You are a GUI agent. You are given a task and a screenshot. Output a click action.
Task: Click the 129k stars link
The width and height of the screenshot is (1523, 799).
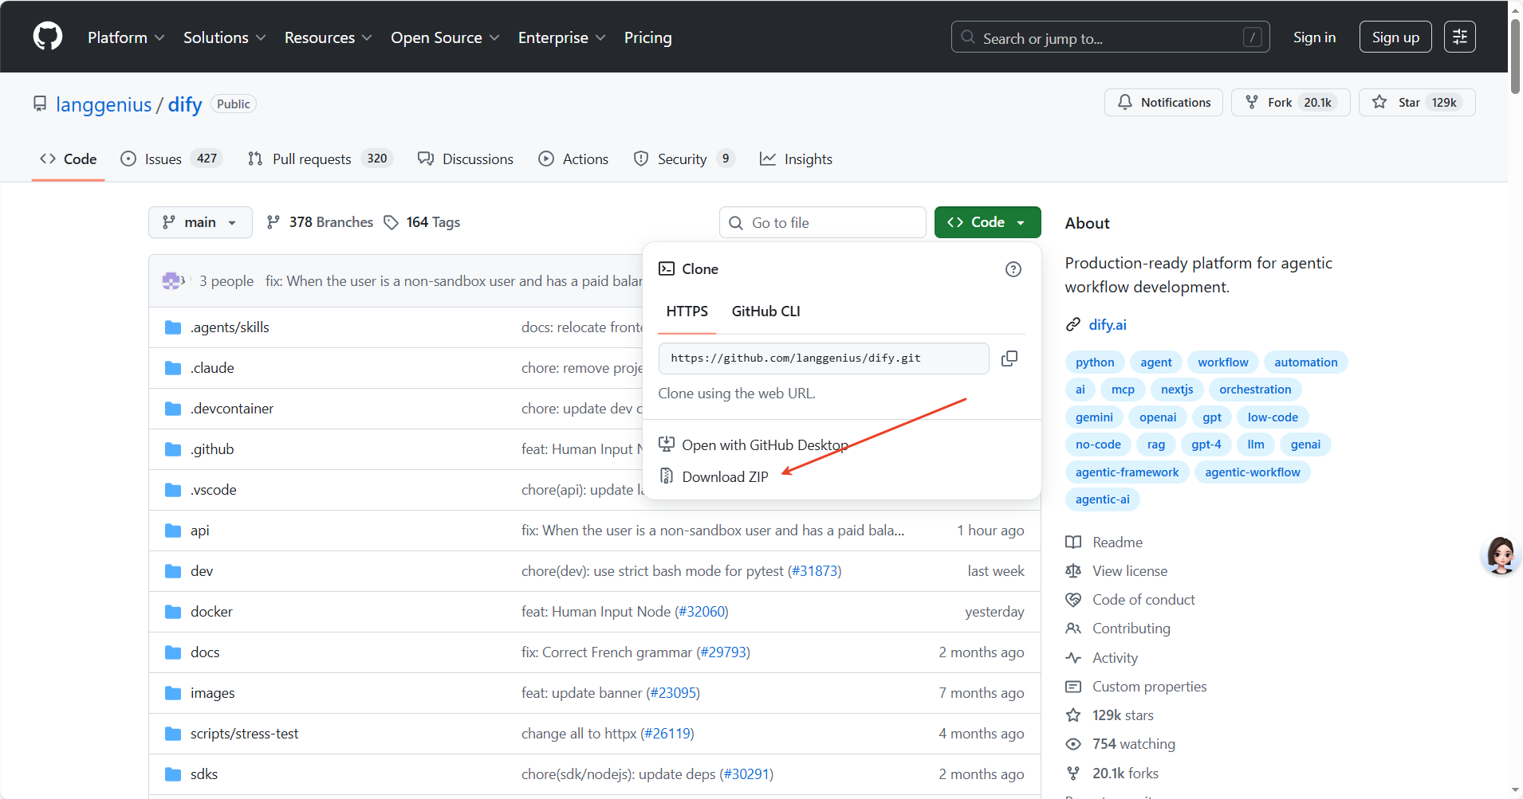click(x=1123, y=715)
